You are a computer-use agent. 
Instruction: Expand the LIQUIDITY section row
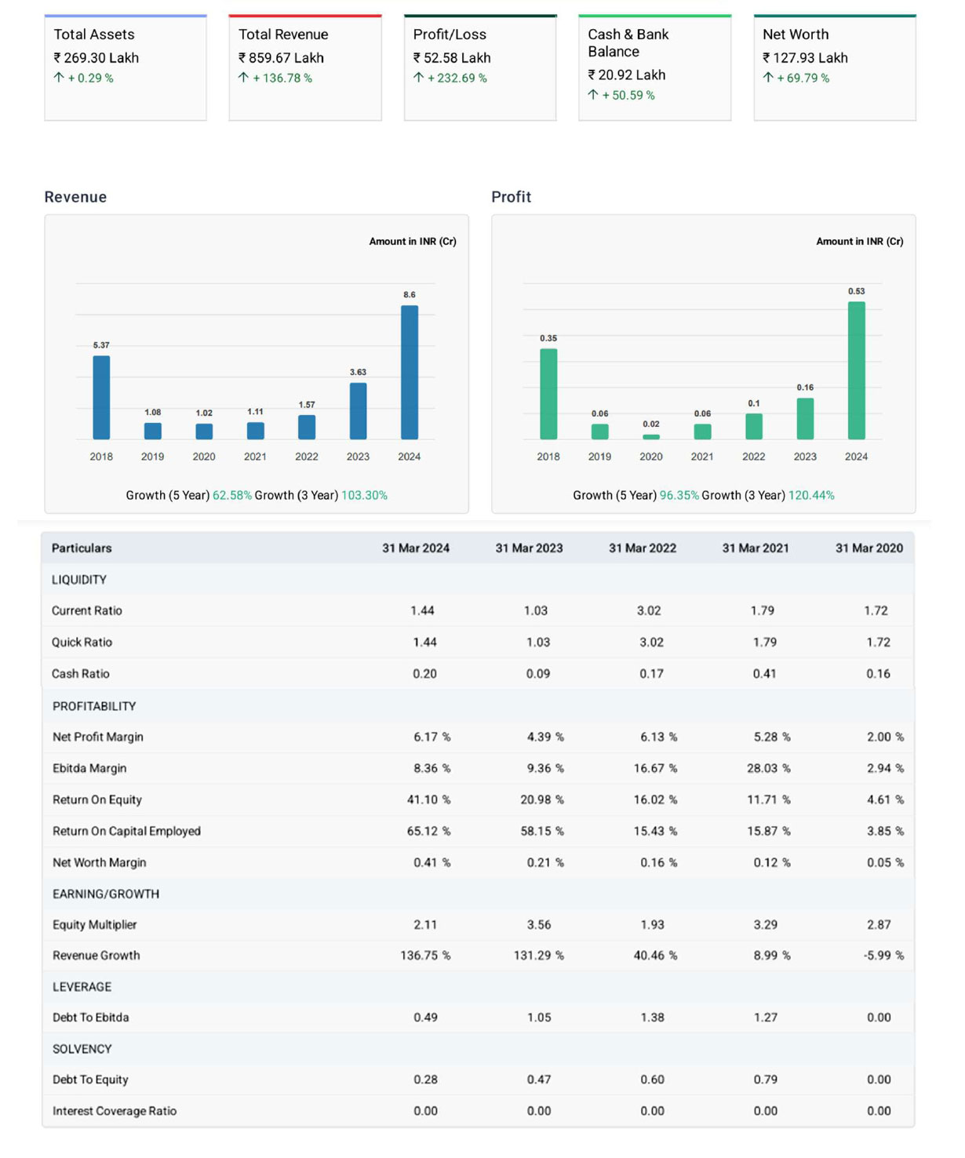pyautogui.click(x=79, y=580)
